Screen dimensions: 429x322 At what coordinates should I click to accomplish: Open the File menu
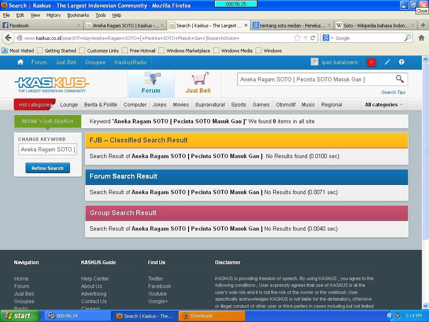tap(6, 15)
